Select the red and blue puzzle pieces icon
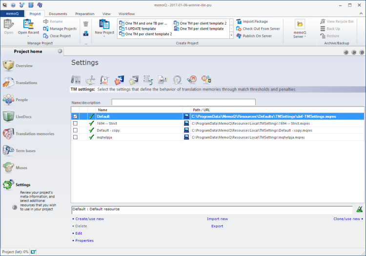This screenshot has height=256, width=366. click(120, 80)
